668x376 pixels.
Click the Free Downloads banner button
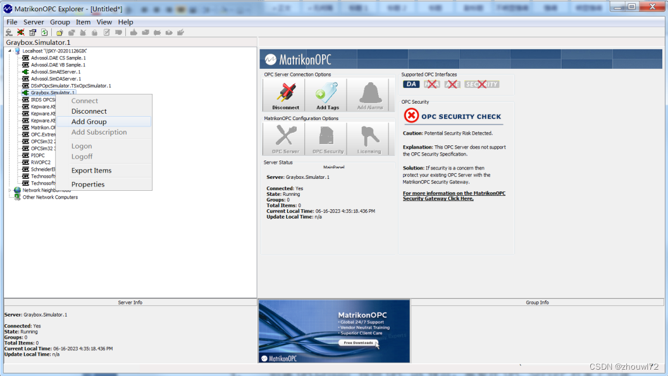click(358, 343)
